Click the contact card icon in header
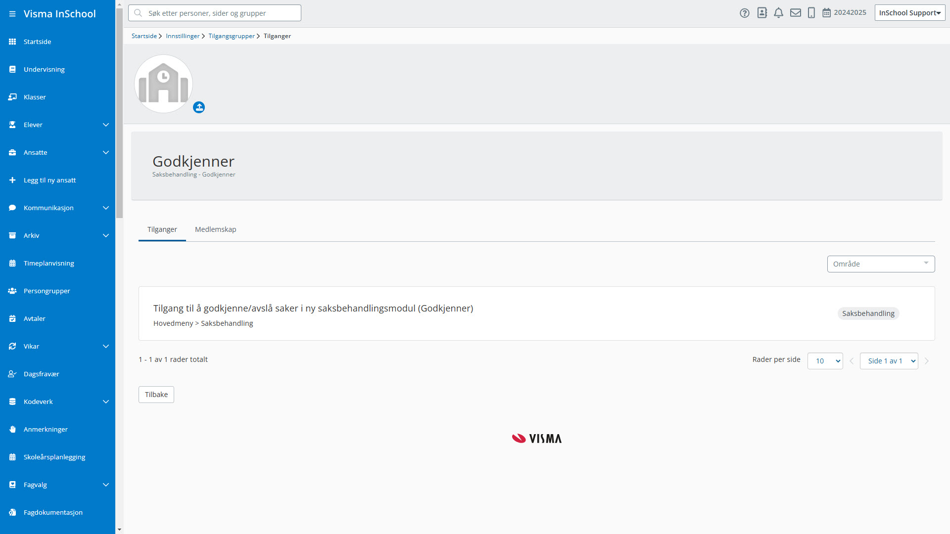Screen dimensions: 950x534 click(x=762, y=13)
